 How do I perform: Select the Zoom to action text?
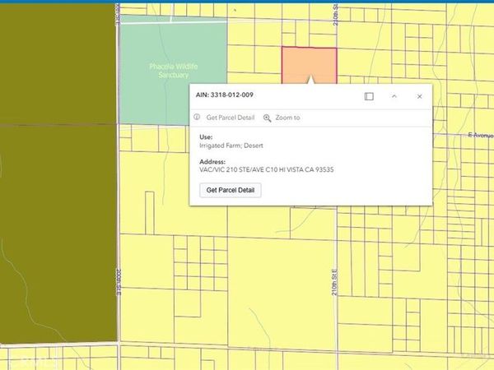[287, 118]
